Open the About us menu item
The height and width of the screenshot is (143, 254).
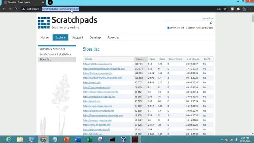(x=114, y=37)
